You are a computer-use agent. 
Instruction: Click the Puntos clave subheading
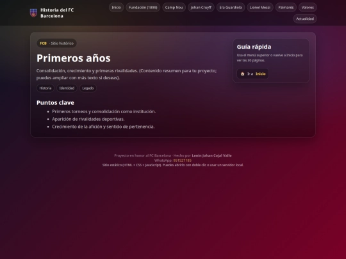point(55,102)
